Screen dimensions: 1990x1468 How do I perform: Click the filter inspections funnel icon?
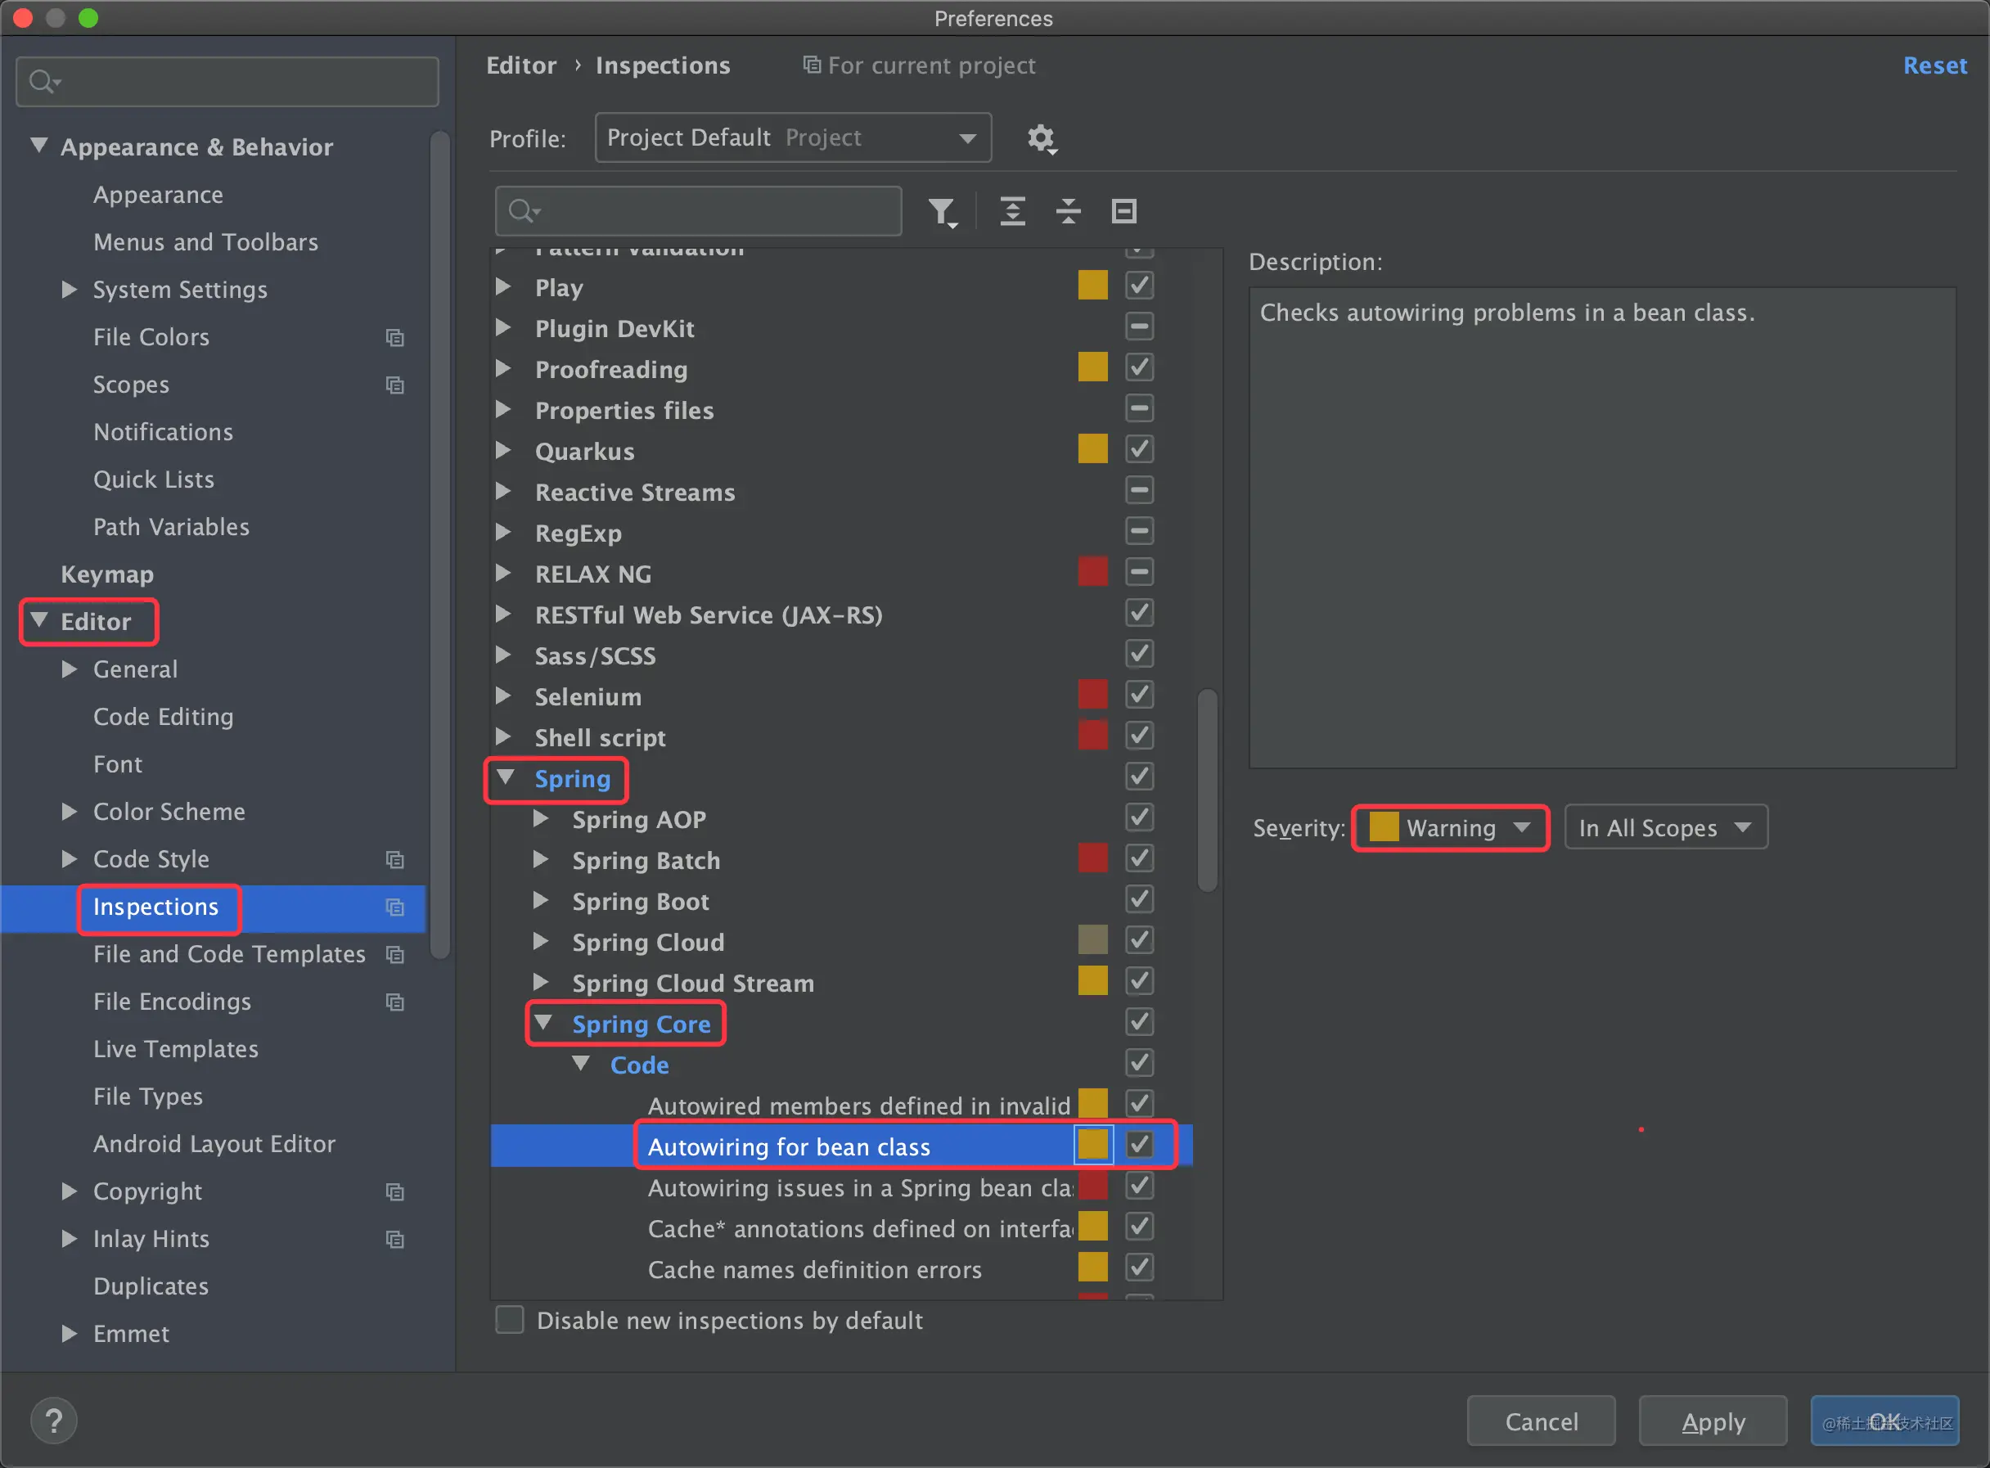[x=943, y=211]
